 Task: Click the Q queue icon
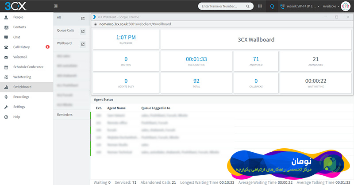272,6
